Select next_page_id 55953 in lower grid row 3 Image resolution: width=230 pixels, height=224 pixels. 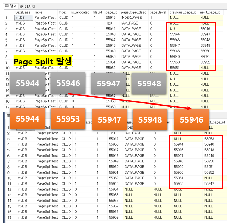pyautogui.click(x=215, y=139)
